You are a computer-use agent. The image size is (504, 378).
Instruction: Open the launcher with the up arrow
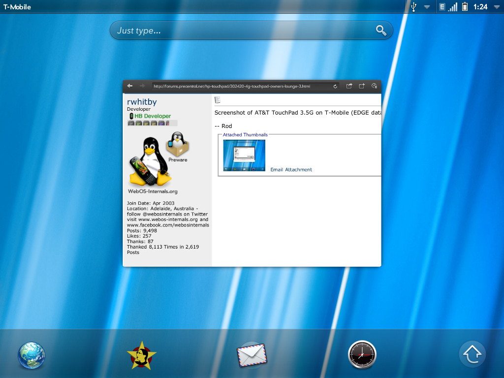pyautogui.click(x=472, y=354)
